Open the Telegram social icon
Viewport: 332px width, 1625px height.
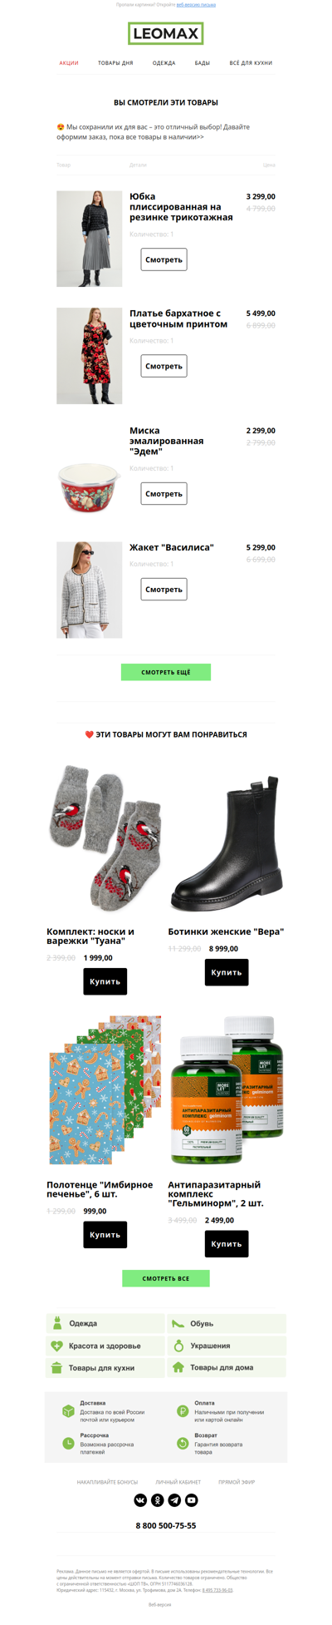(174, 1499)
